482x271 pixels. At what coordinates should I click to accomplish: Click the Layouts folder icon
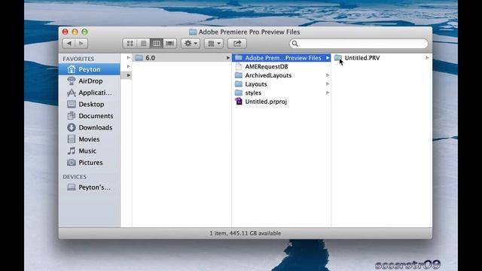(239, 84)
